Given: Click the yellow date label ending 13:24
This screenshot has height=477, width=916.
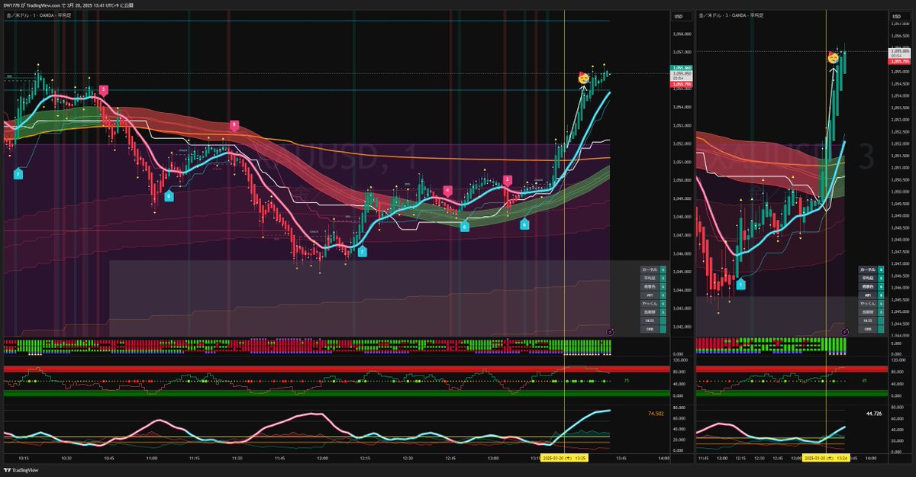Looking at the screenshot, I should 827,459.
